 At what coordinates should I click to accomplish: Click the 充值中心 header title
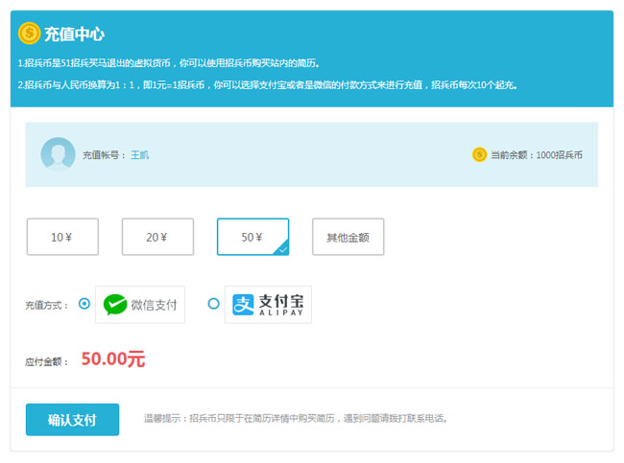coord(75,35)
